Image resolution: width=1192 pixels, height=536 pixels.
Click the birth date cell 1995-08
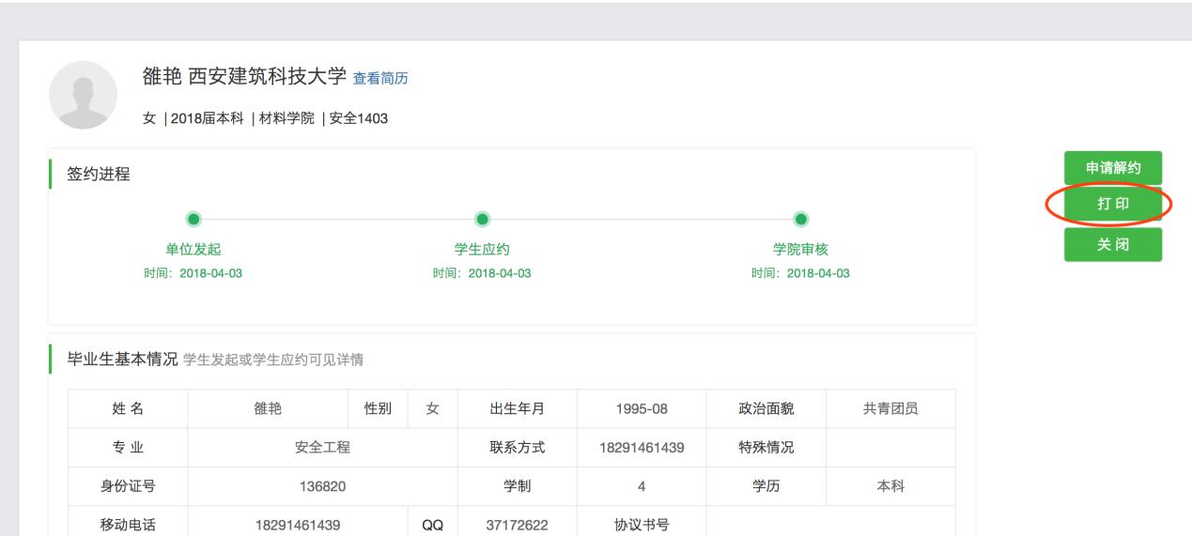(x=642, y=408)
